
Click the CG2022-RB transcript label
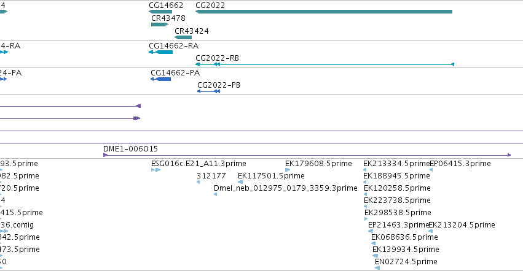click(218, 58)
